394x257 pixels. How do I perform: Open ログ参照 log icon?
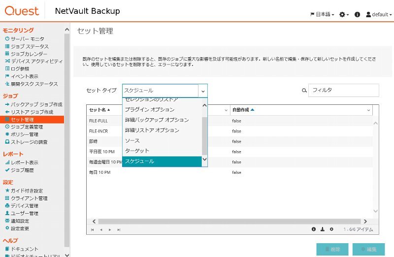click(7, 68)
